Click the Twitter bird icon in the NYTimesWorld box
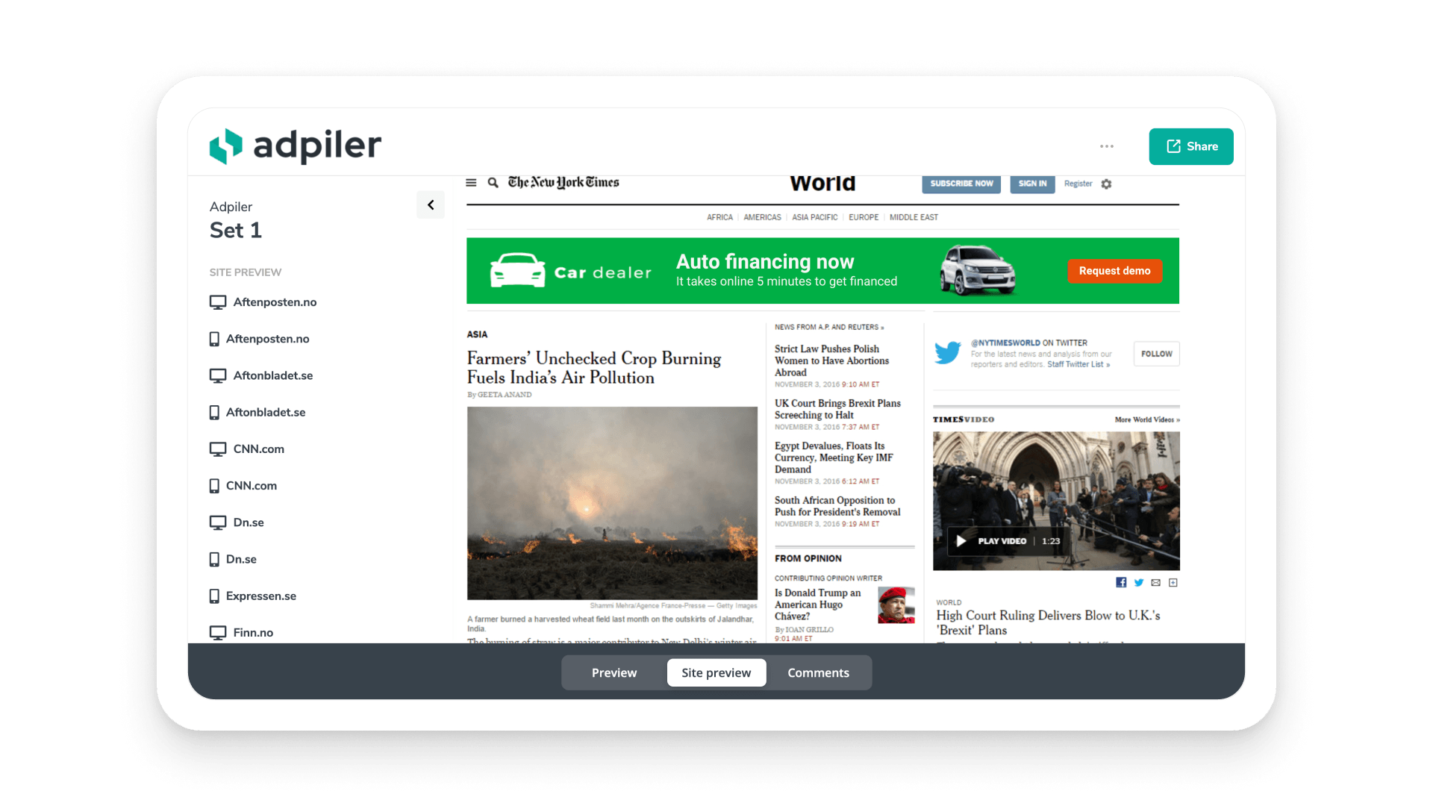Viewport: 1433px width, 806px height. pyautogui.click(x=948, y=352)
